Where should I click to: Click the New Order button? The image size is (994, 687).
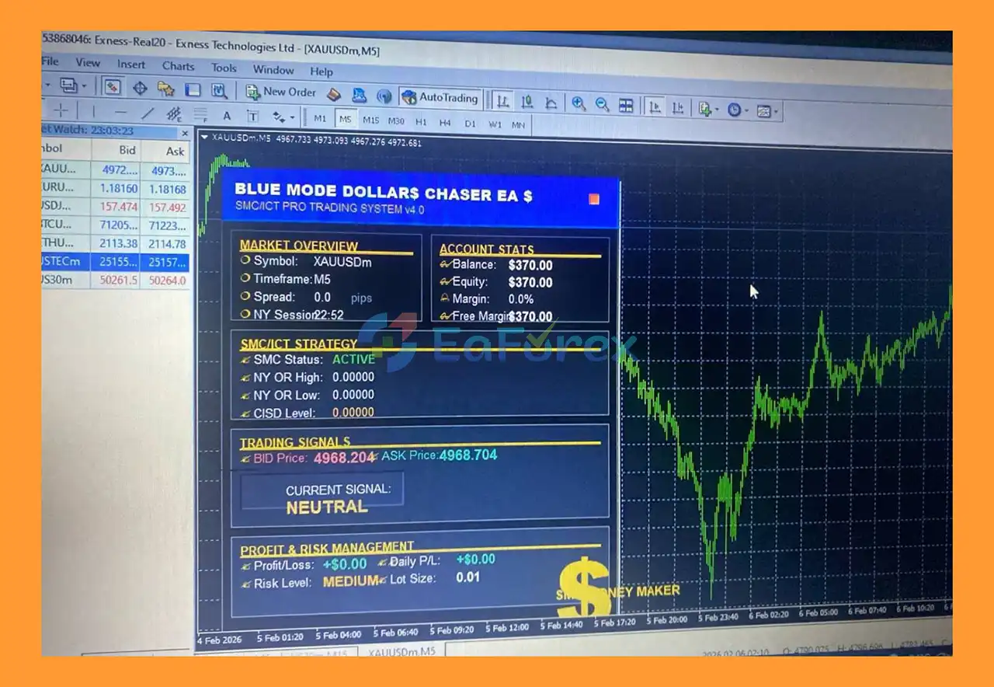281,92
